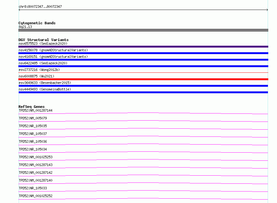Click transcript TPD52|NM_001287143 label
The height and width of the screenshot is (203, 277).
[x=35, y=165]
